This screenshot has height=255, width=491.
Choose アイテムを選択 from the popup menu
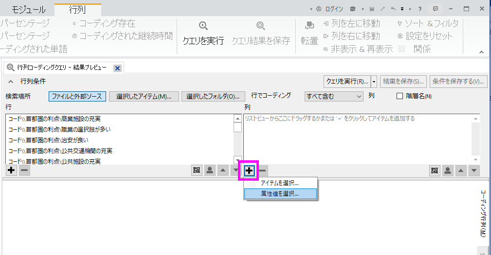[x=280, y=183]
